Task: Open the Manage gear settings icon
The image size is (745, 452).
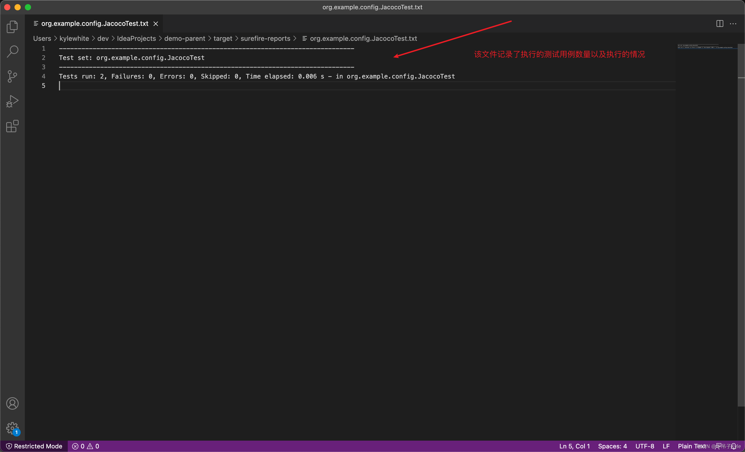Action: pos(12,428)
